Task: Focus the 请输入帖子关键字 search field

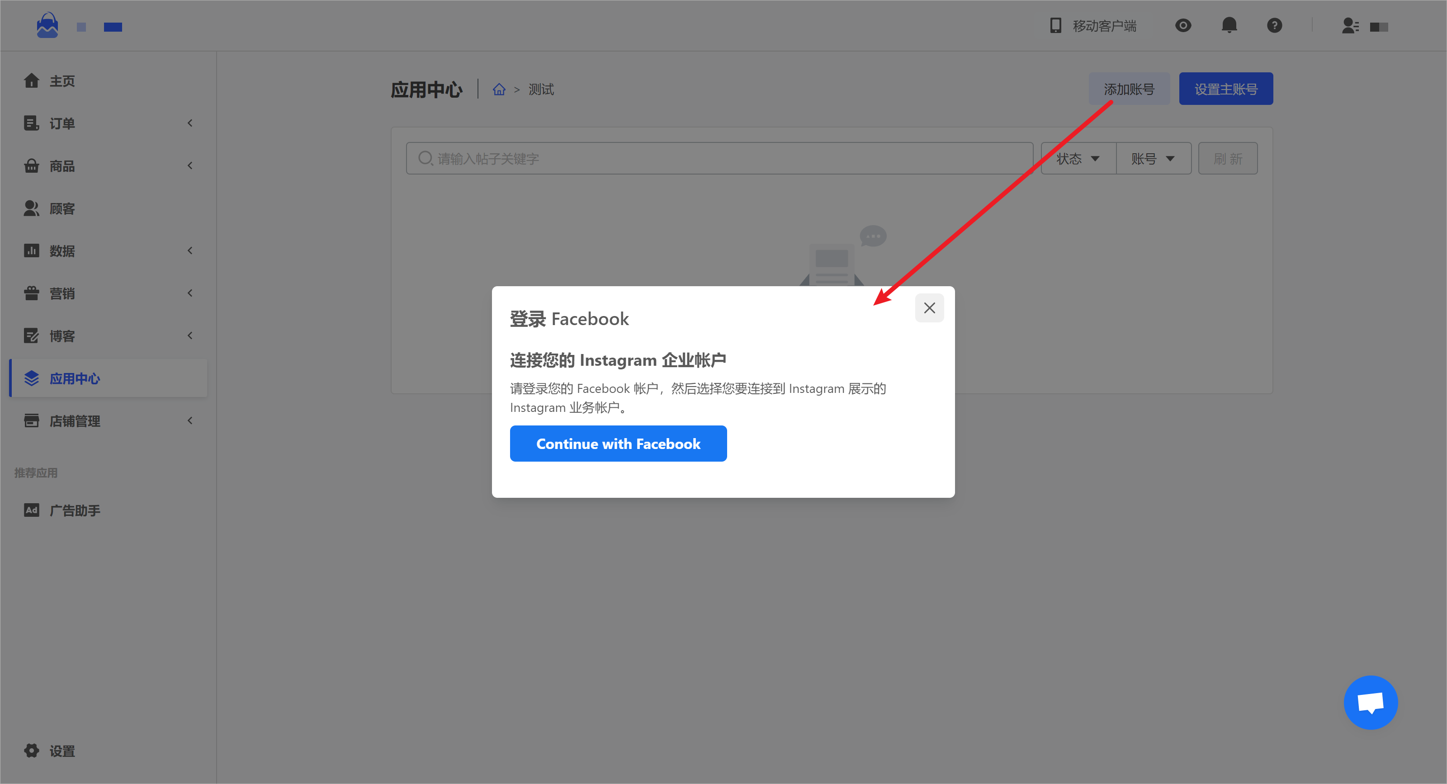Action: pos(719,158)
